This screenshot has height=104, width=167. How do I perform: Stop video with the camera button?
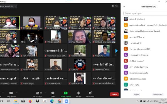tap(11, 94)
